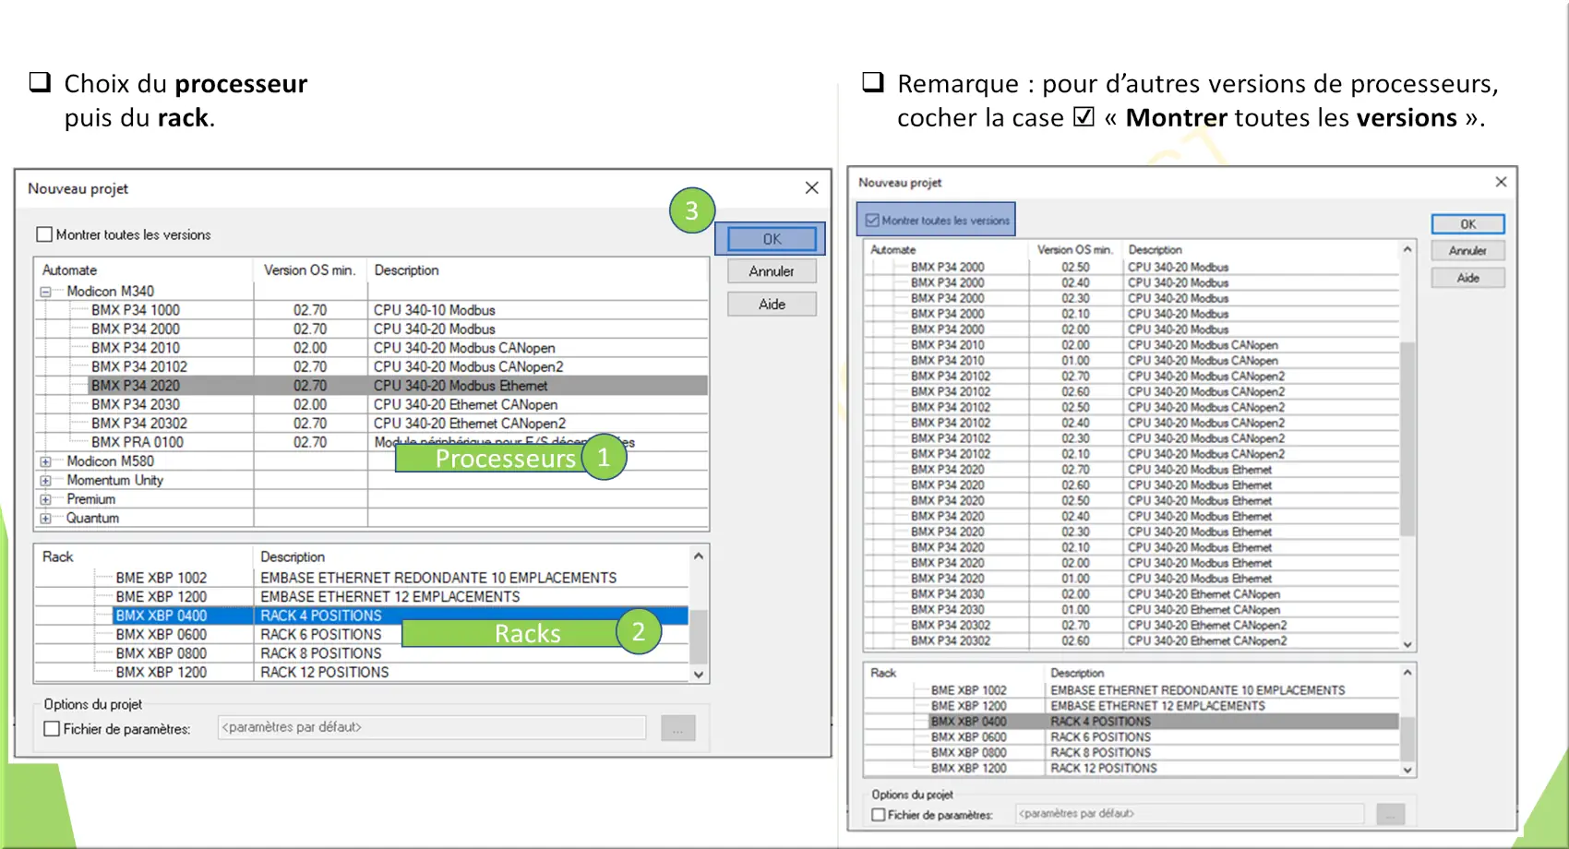Confirm with OK in right dialog
The image size is (1569, 849).
[x=1467, y=224]
